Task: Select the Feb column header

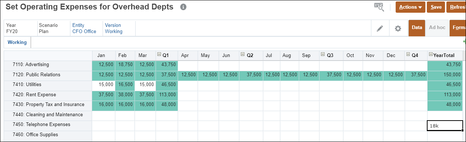Action: click(125, 56)
